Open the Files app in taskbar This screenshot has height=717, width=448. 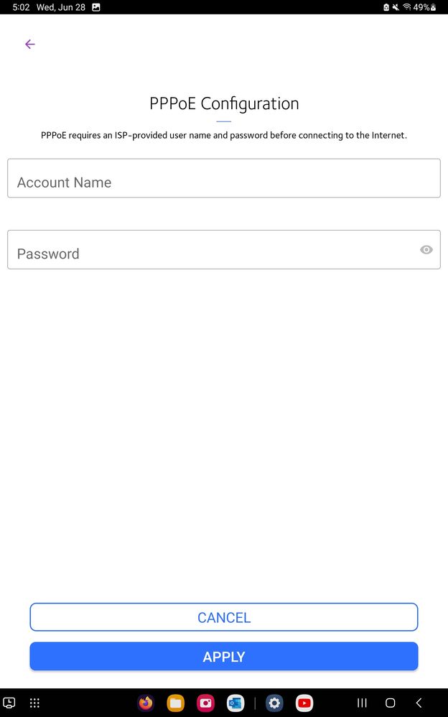176,703
